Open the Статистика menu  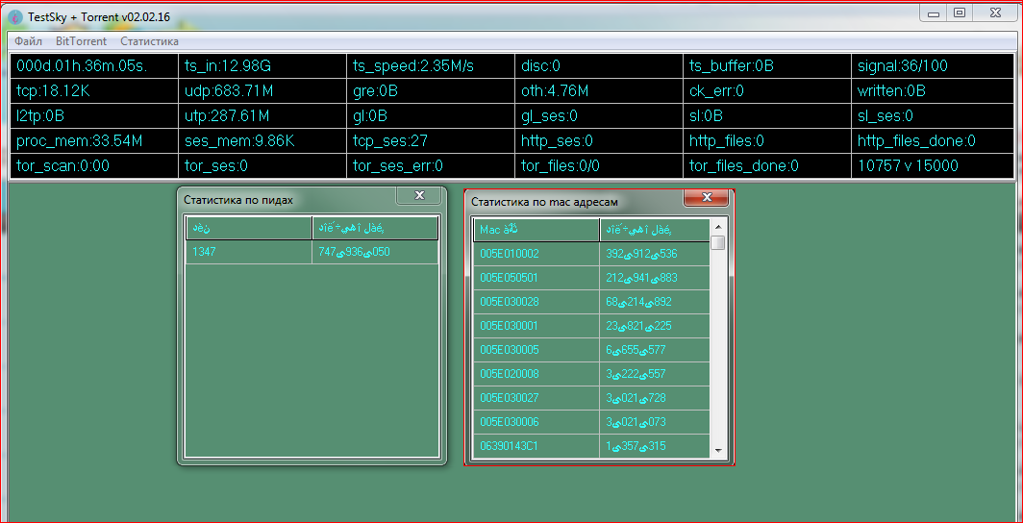tap(149, 41)
